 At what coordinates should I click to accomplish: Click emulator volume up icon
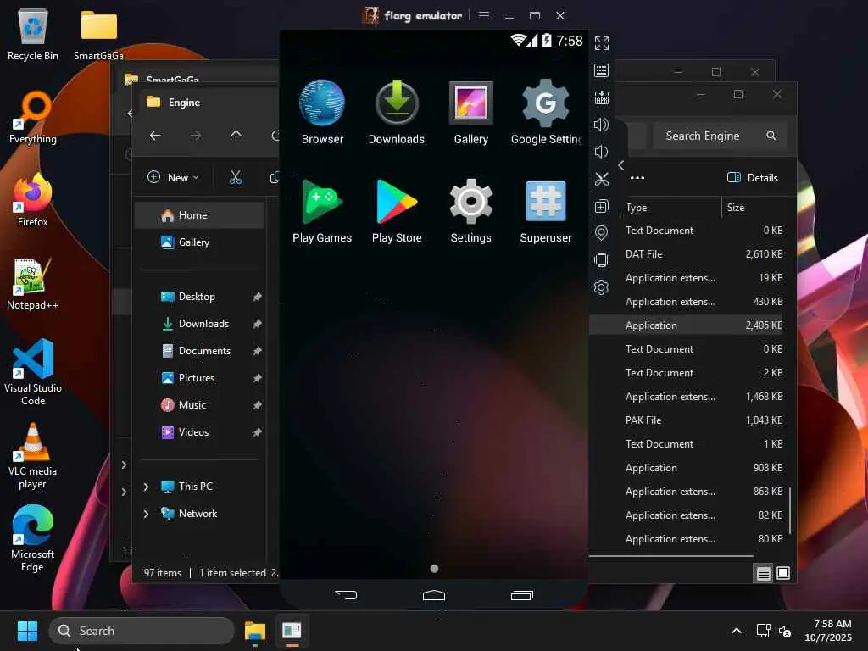click(x=602, y=125)
